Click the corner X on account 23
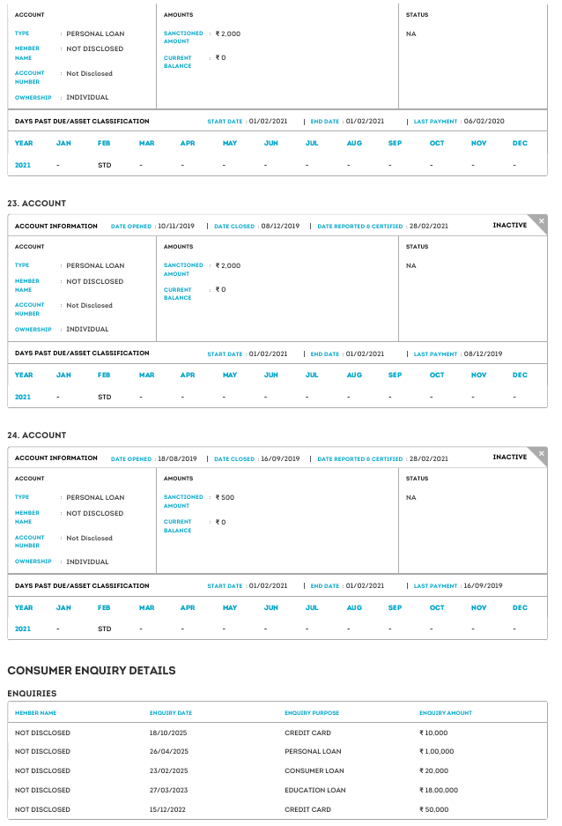The width and height of the screenshot is (562, 826). click(541, 220)
